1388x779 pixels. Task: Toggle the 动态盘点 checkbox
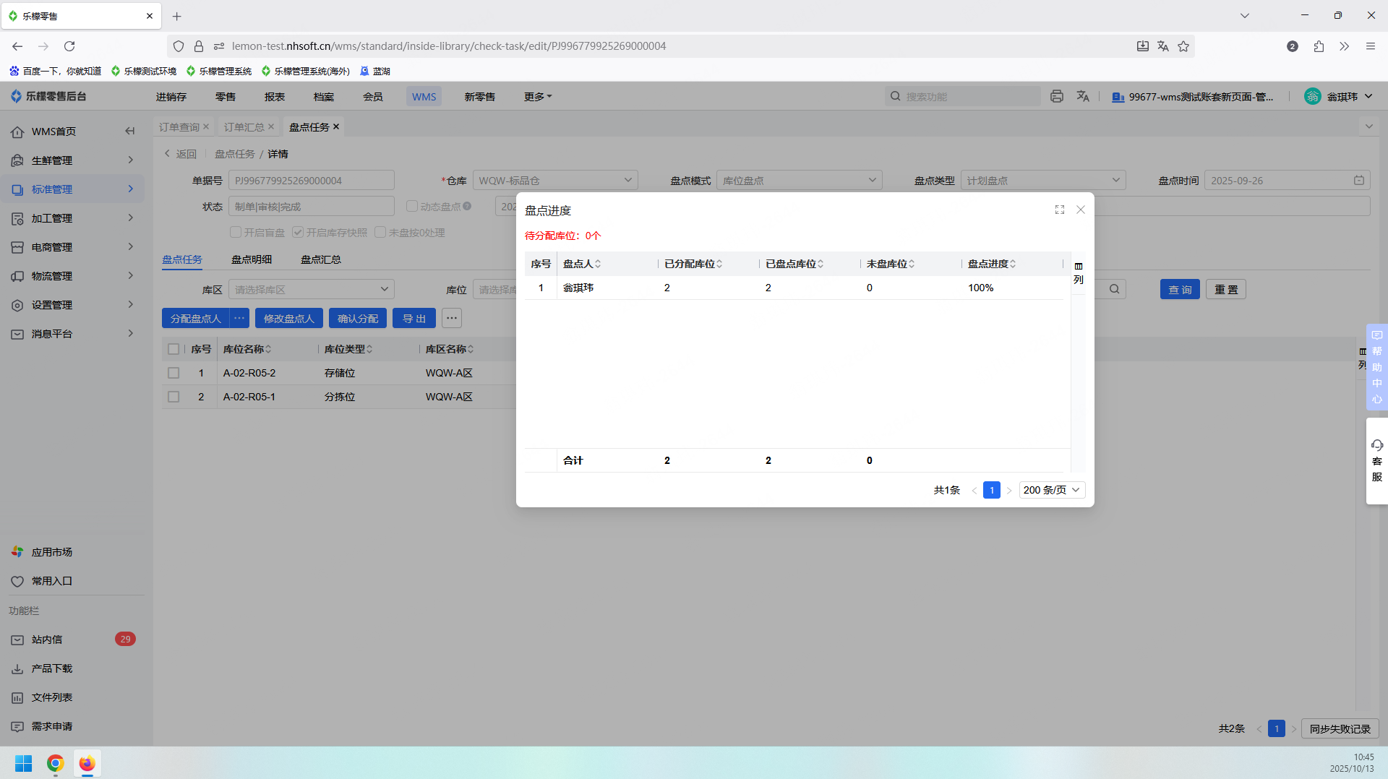pos(412,207)
